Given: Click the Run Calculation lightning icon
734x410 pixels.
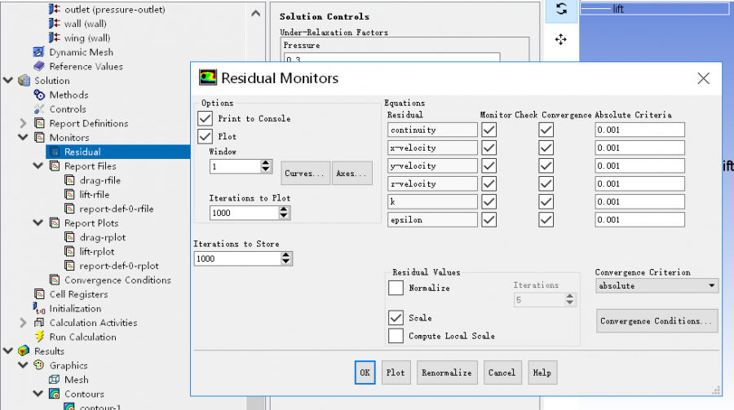Looking at the screenshot, I should click(x=40, y=337).
